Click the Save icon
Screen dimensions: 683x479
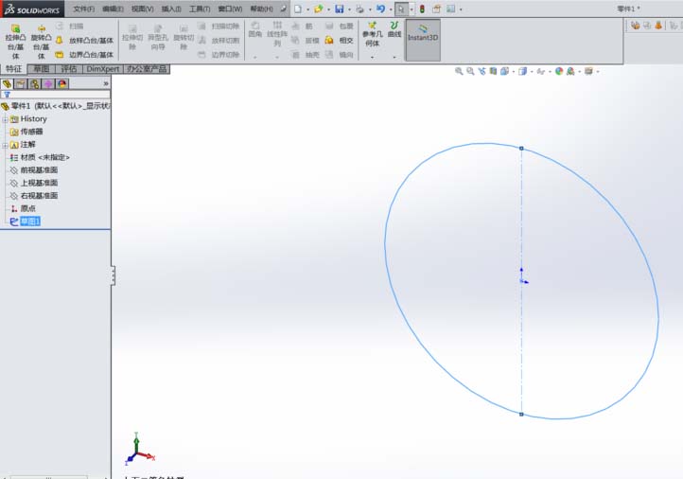point(340,9)
